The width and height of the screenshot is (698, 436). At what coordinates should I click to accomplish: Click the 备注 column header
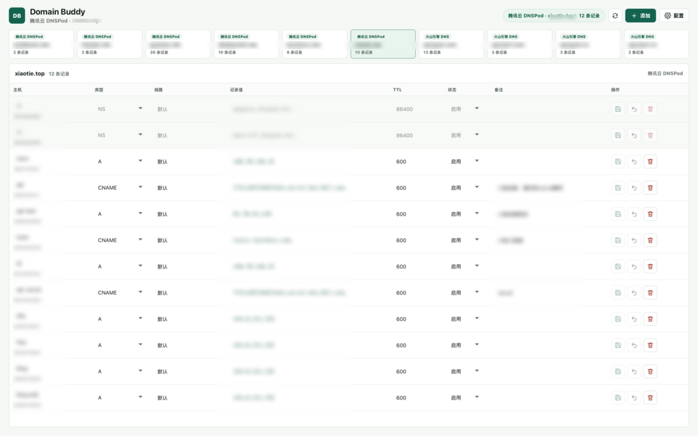click(x=498, y=90)
